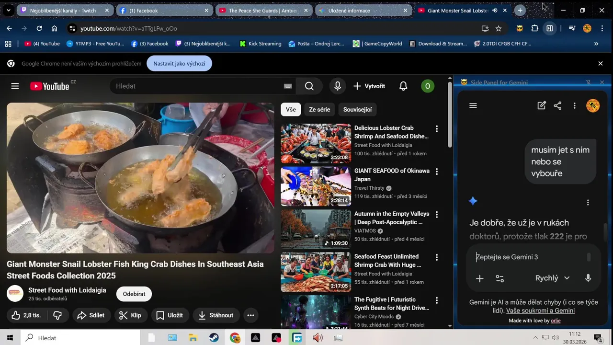
Task: Open Gemini account avatar in side panel
Action: coord(593,106)
